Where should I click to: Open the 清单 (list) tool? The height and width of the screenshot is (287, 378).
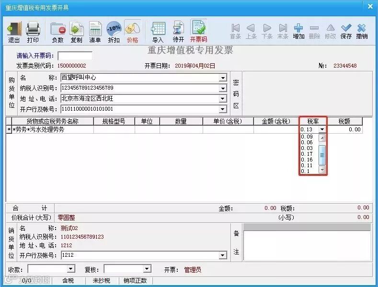point(95,32)
